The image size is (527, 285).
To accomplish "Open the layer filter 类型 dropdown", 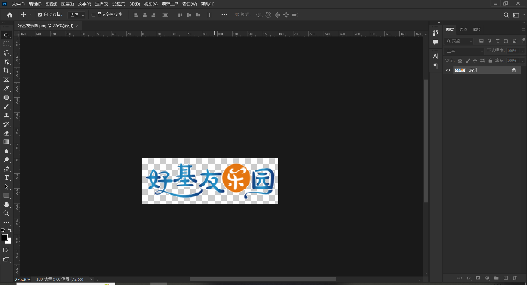I will 459,41.
